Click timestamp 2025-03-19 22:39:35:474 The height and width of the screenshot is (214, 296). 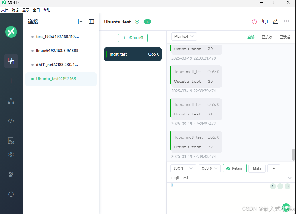[194, 91]
